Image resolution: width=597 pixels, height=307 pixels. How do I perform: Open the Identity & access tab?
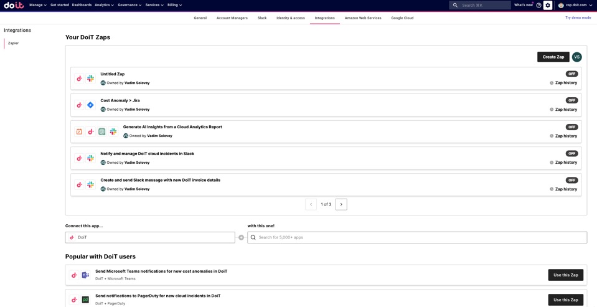(290, 18)
